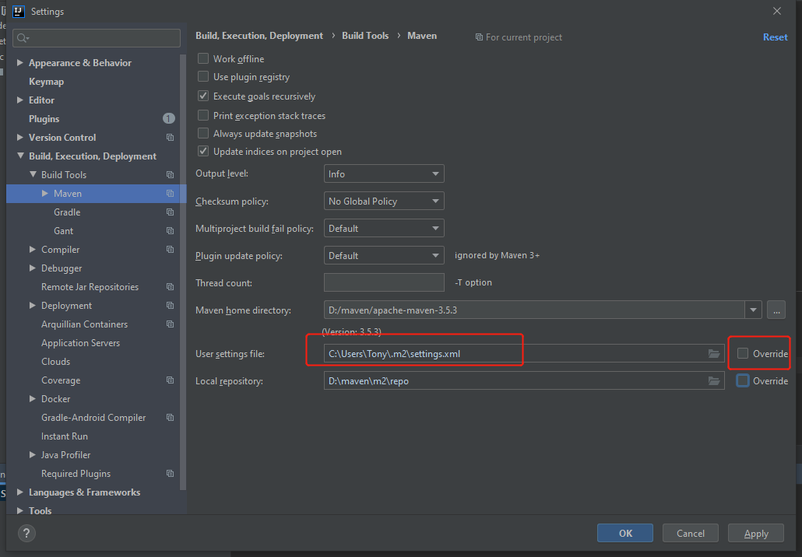Viewport: 802px width, 557px height.
Task: Click the Plugins update badge showing 1
Action: click(x=169, y=118)
